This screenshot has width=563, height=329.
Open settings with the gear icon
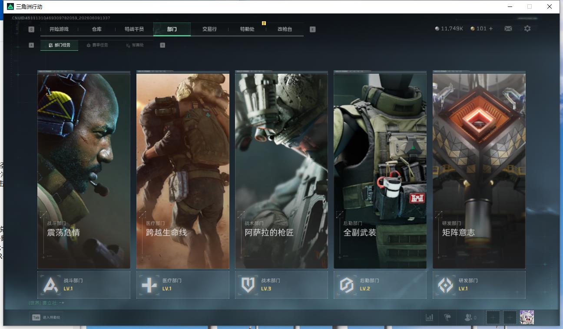pos(527,29)
